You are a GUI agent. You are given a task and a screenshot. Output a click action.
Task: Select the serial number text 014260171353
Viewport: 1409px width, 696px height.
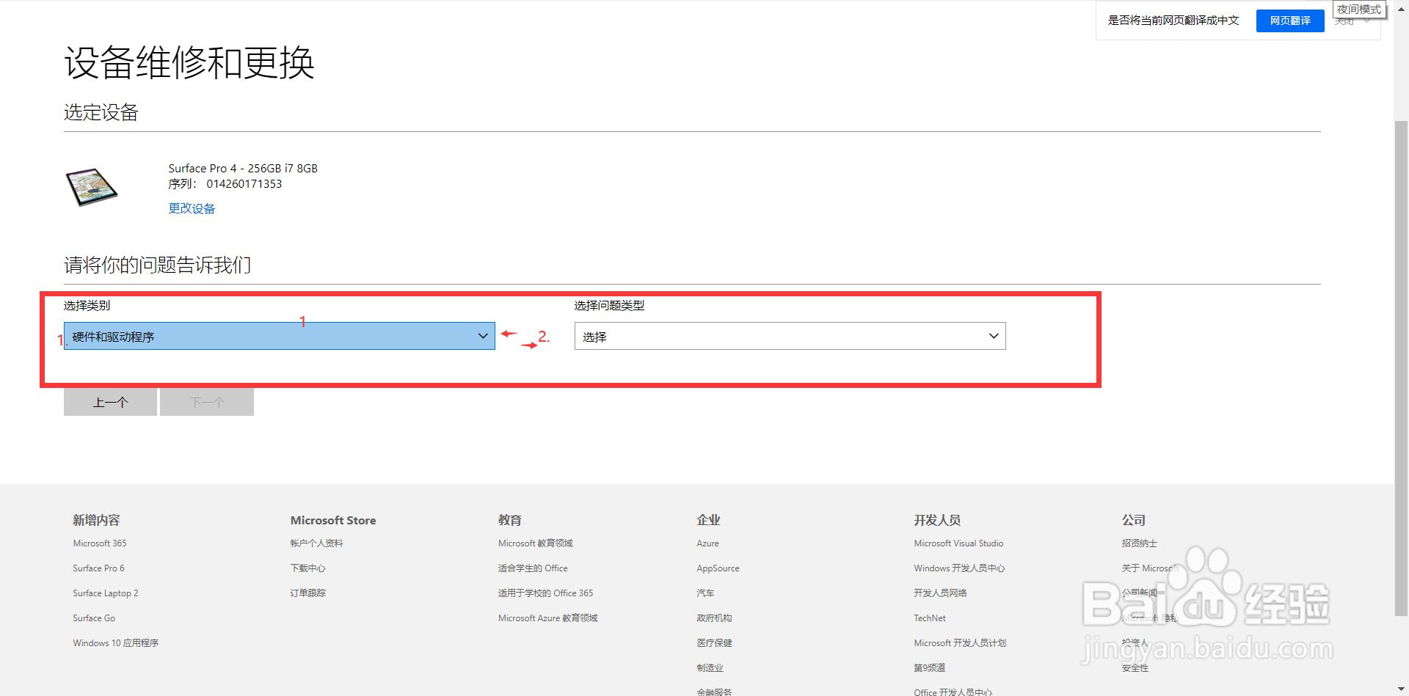click(x=244, y=184)
